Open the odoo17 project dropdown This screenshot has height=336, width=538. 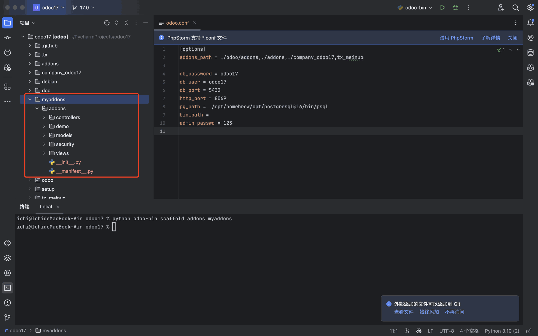coord(48,8)
